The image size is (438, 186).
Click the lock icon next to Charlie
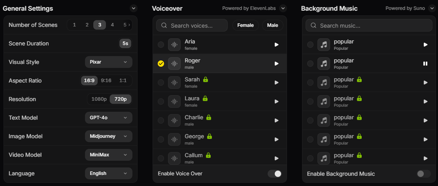[x=208, y=117]
